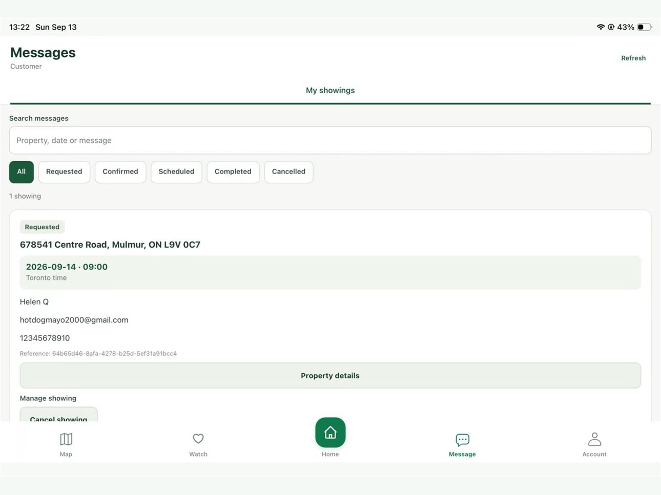The image size is (661, 495).
Task: Click the Messages page title
Action: point(43,53)
